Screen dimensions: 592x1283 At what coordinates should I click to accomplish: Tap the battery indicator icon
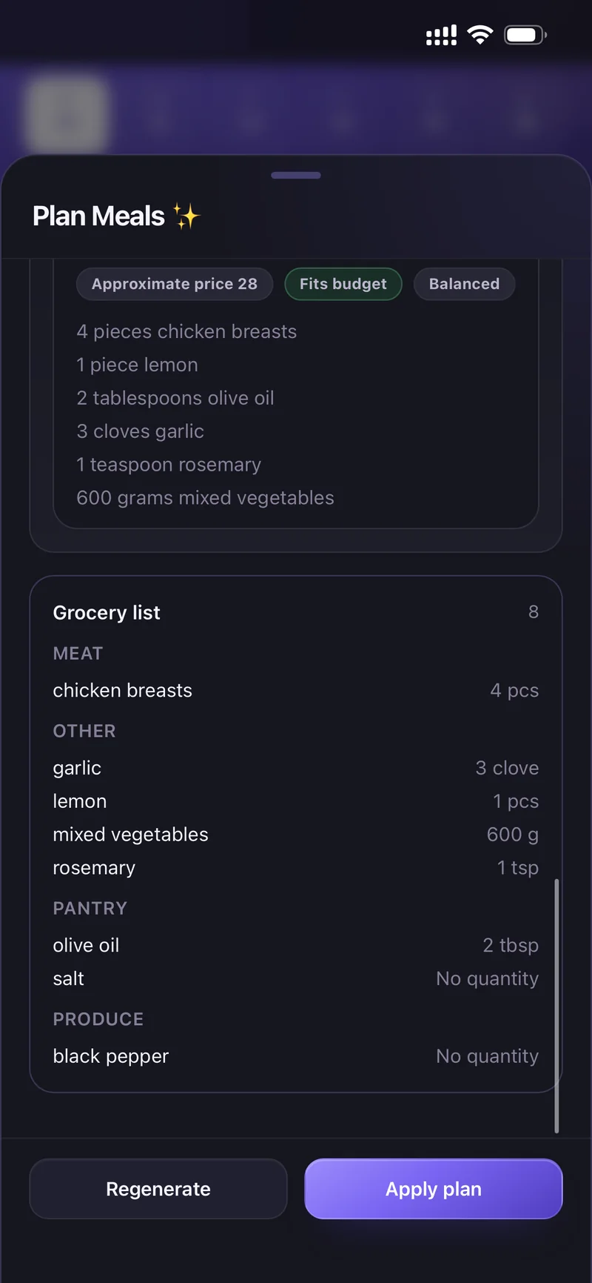pyautogui.click(x=525, y=35)
